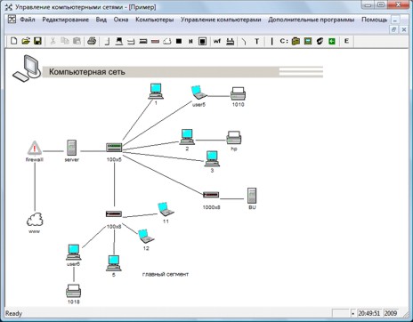Click the Paste clipboard toolbar icon
The width and height of the screenshot is (413, 322).
pyautogui.click(x=77, y=41)
